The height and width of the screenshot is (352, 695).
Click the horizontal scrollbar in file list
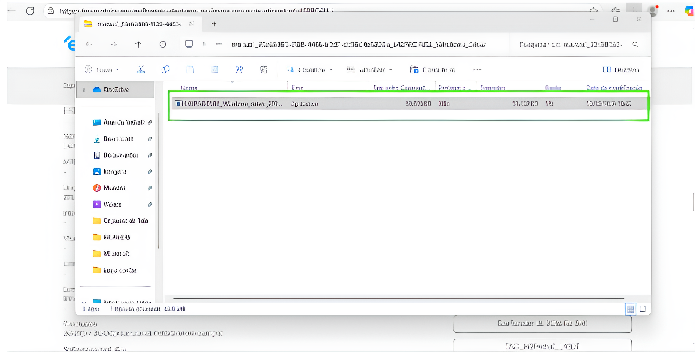pos(398,298)
